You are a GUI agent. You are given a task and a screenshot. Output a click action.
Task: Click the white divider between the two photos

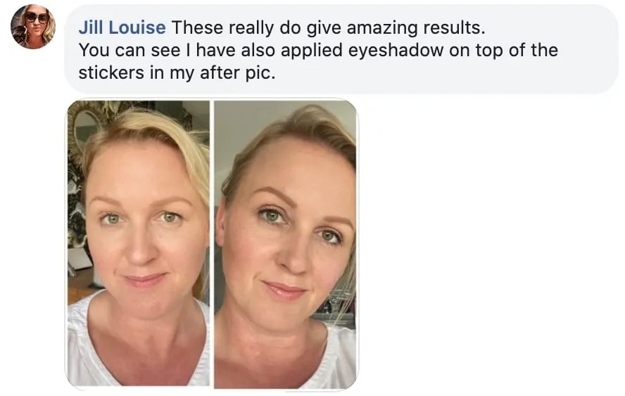(212, 243)
